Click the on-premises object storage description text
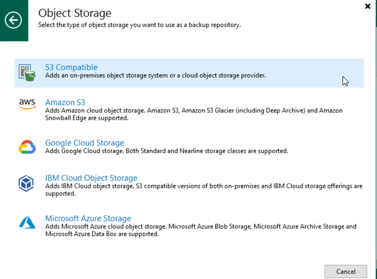377x279 pixels. 156,75
